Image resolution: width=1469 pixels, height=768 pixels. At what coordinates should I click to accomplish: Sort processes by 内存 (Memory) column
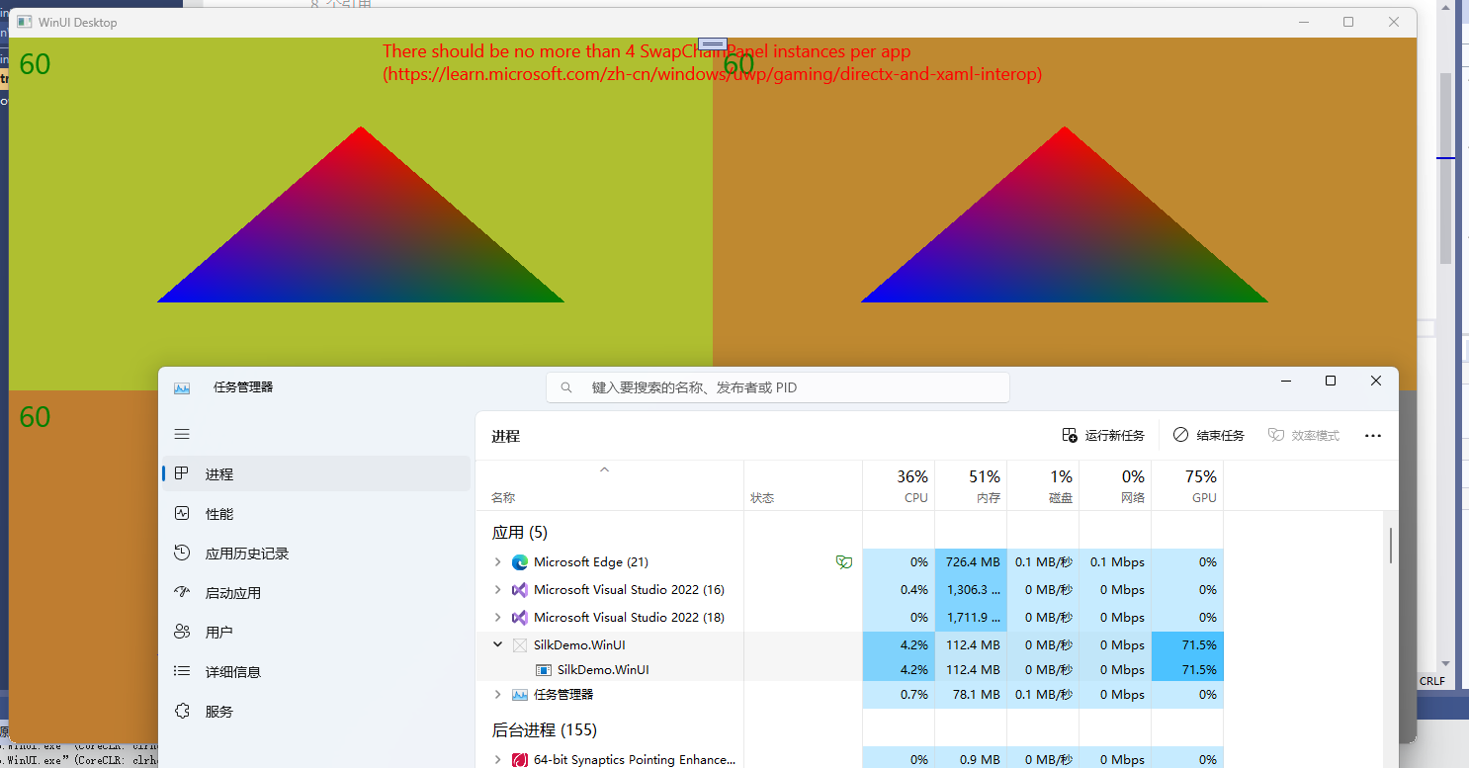pyautogui.click(x=971, y=485)
